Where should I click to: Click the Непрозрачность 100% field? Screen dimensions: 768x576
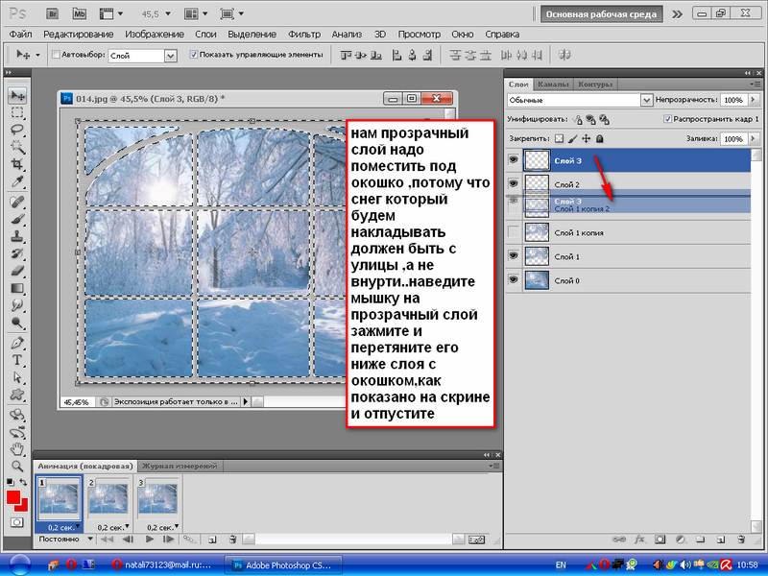click(733, 100)
